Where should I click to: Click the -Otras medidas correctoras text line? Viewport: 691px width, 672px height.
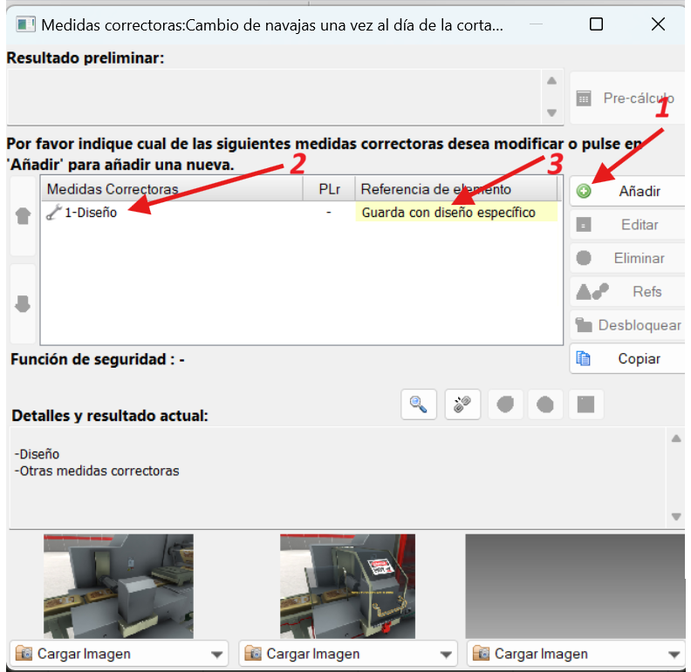(97, 471)
